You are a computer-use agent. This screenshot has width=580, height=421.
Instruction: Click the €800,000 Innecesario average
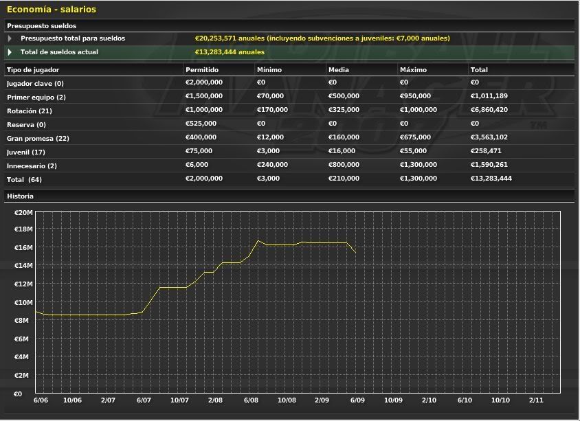point(344,164)
